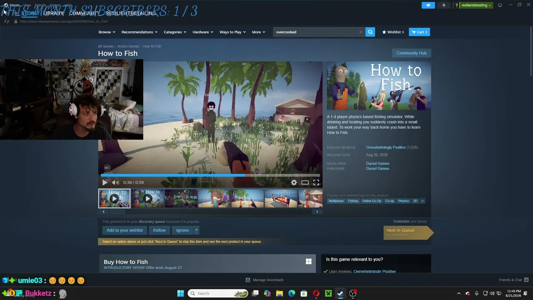Screen dimensions: 533x300
Task: Select the Fishing tag
Action: click(x=353, y=201)
